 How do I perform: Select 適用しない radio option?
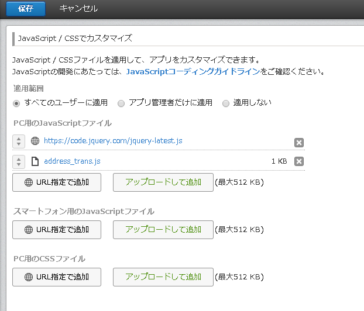tap(226, 103)
